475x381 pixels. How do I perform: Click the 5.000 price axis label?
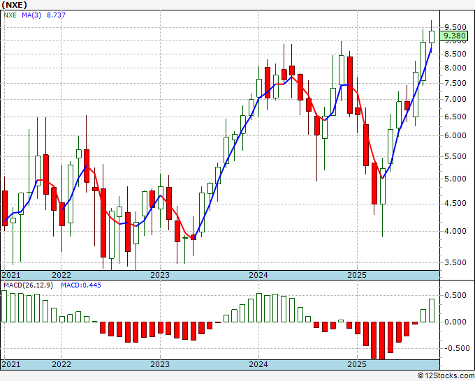455,179
